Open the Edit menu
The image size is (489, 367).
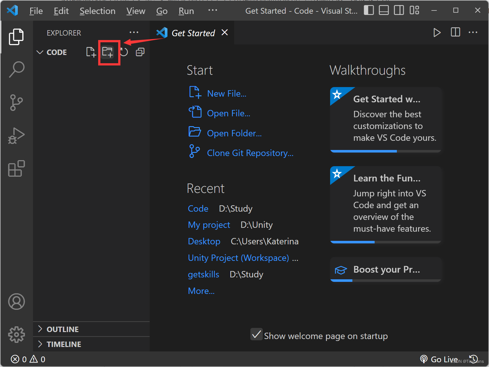(61, 11)
